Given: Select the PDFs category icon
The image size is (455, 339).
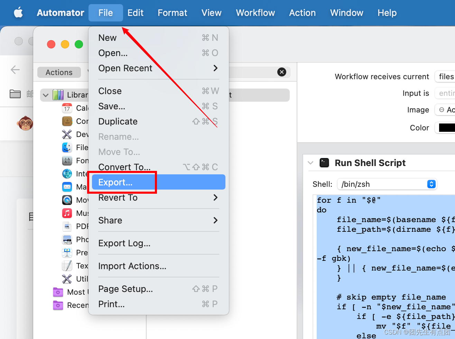Looking at the screenshot, I should coord(67,226).
